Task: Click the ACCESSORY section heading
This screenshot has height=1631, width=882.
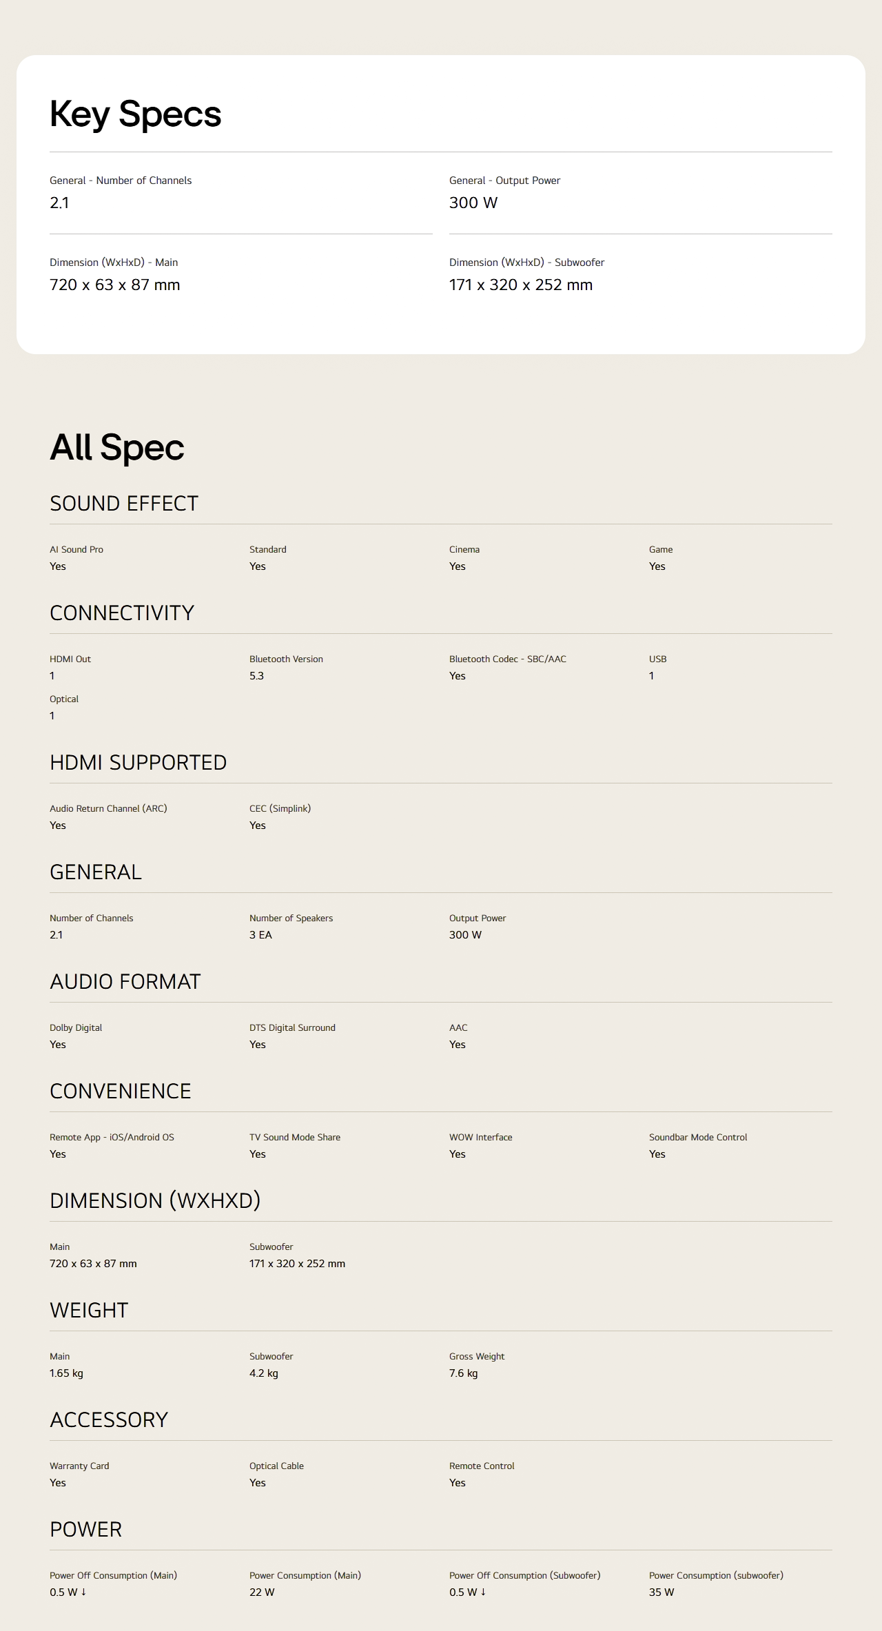Action: click(109, 1420)
